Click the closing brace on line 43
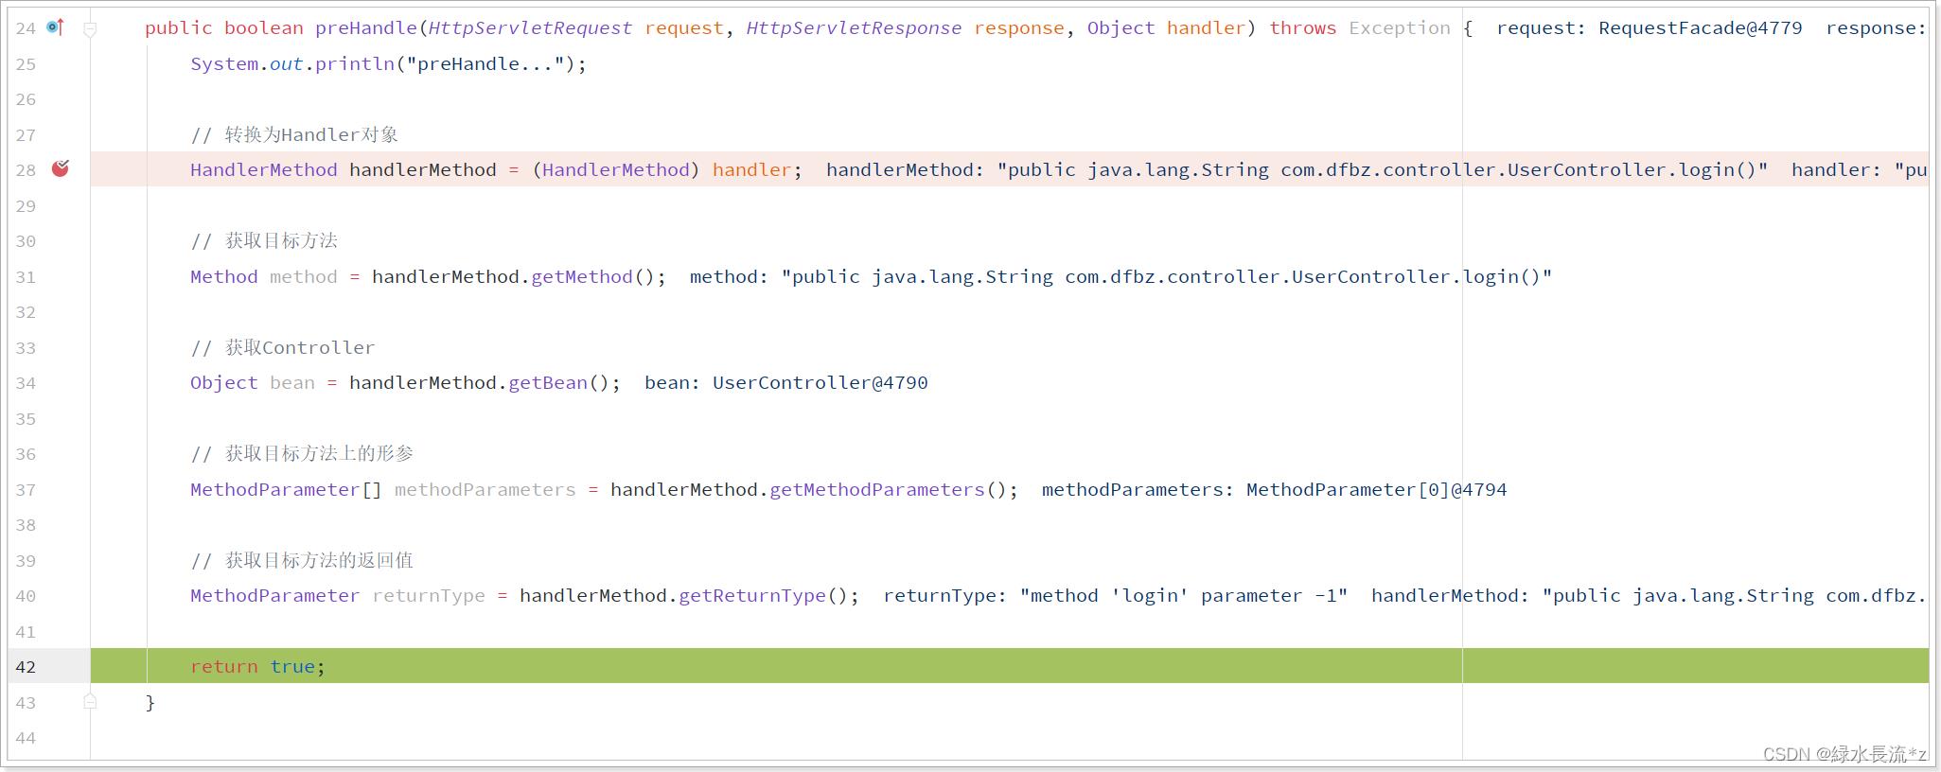1941x772 pixels. coord(150,702)
